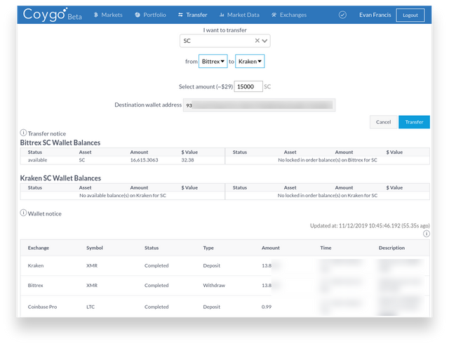Click the amount field showing 15000
449x351 pixels.
tap(248, 86)
